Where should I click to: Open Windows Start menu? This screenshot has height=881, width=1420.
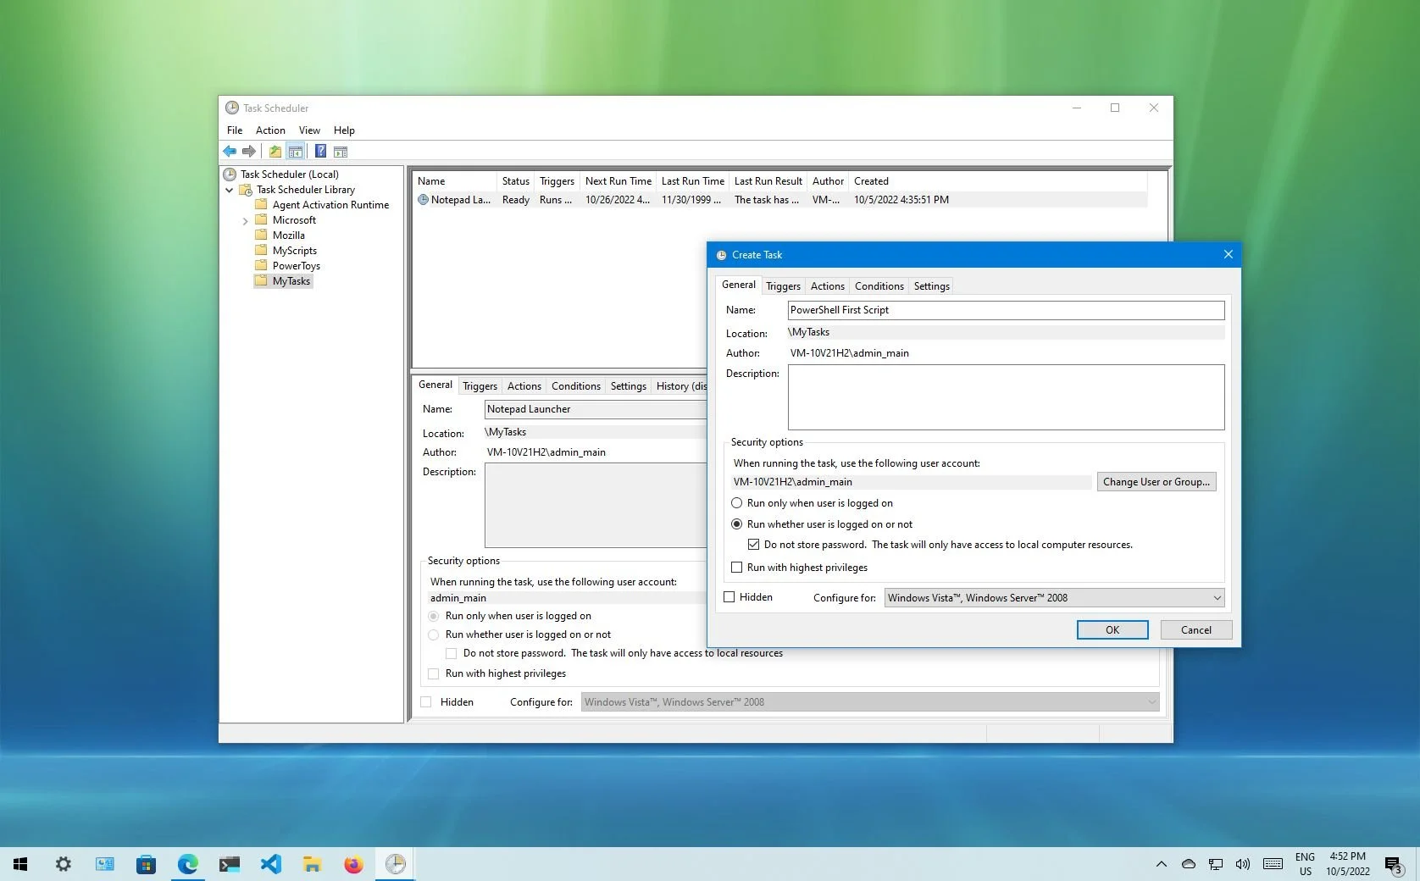point(20,864)
